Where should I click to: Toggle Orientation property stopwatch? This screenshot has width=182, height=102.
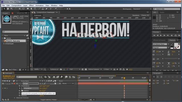click(19, 86)
